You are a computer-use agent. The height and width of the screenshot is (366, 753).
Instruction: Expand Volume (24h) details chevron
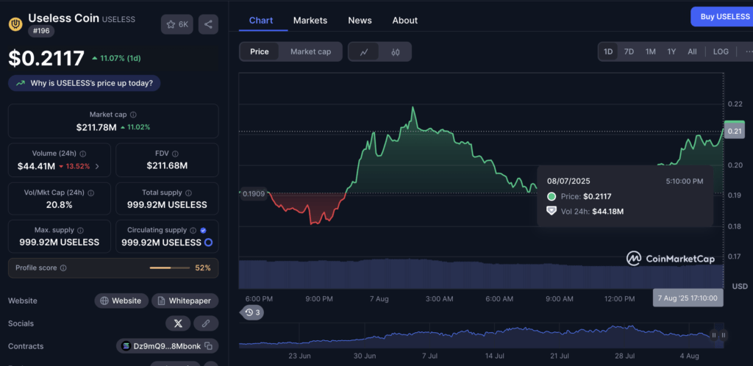point(98,166)
